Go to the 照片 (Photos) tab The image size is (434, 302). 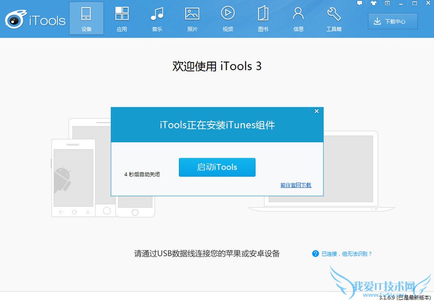[192, 18]
